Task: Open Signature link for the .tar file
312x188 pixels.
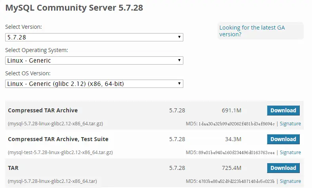Action: [x=290, y=181]
